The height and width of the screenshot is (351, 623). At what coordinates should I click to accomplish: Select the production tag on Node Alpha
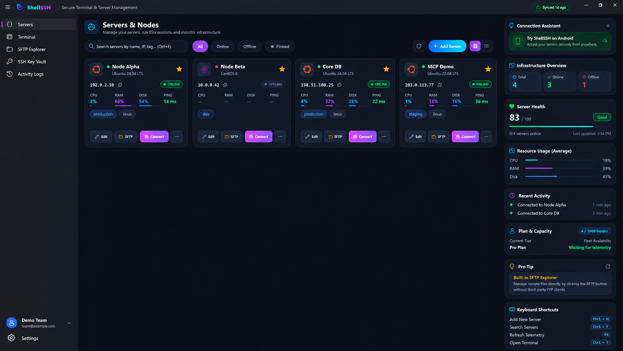coord(103,114)
